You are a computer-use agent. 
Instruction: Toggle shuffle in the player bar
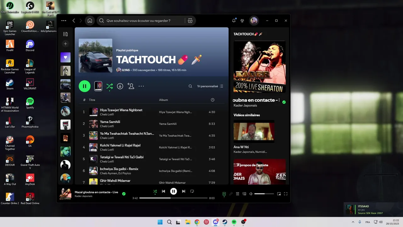[x=155, y=191]
